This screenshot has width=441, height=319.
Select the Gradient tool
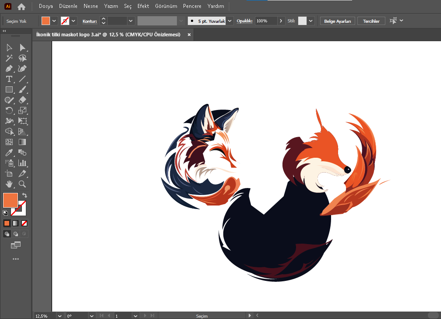pos(22,142)
